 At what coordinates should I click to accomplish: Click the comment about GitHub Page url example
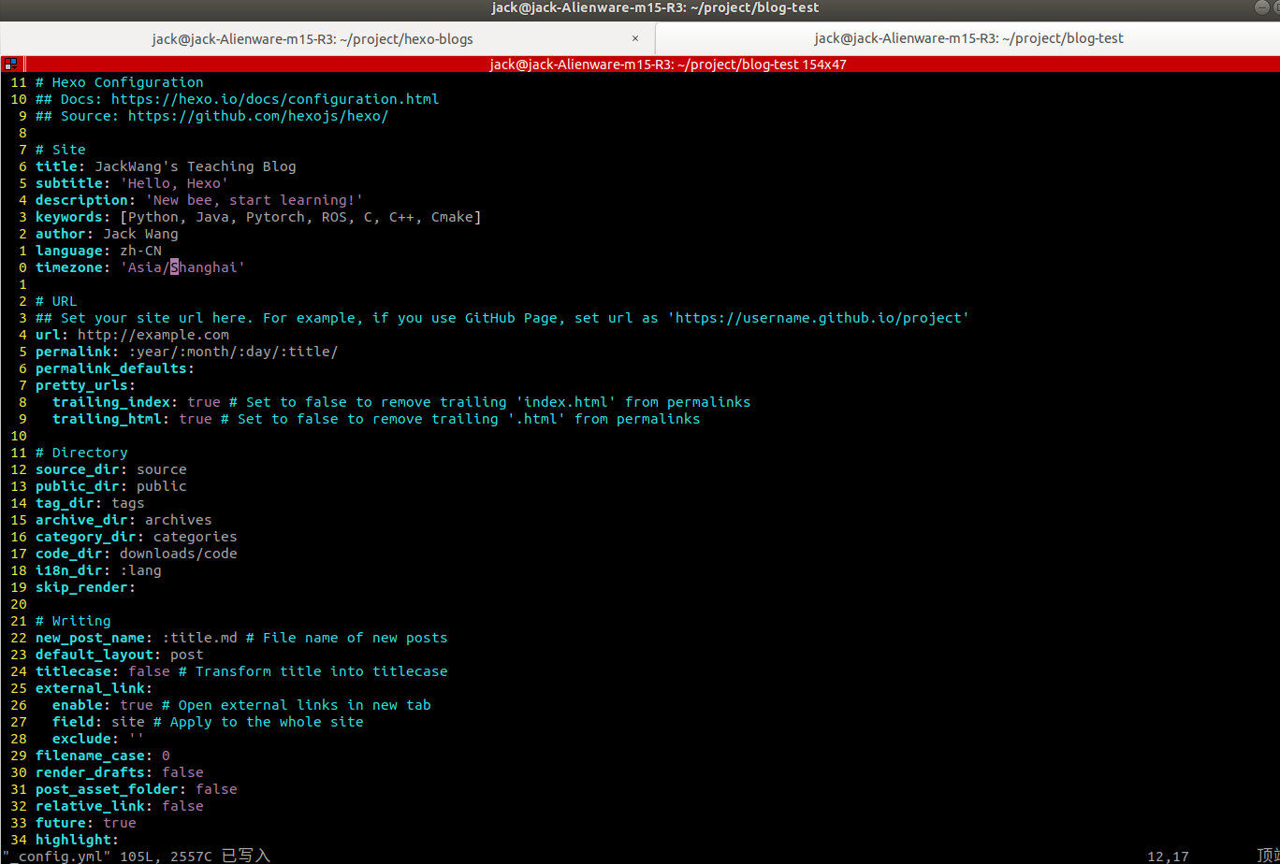[502, 318]
